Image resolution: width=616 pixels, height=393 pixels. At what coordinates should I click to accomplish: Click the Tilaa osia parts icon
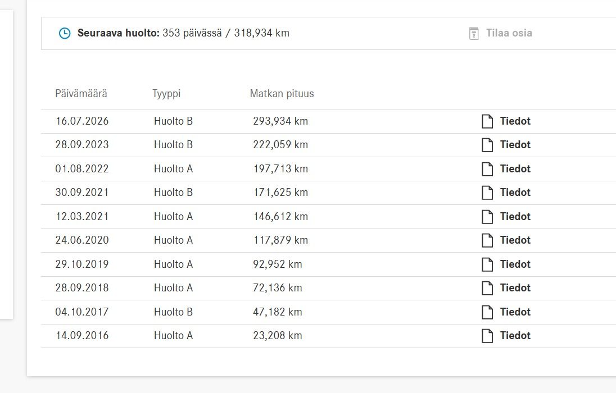[x=474, y=33]
